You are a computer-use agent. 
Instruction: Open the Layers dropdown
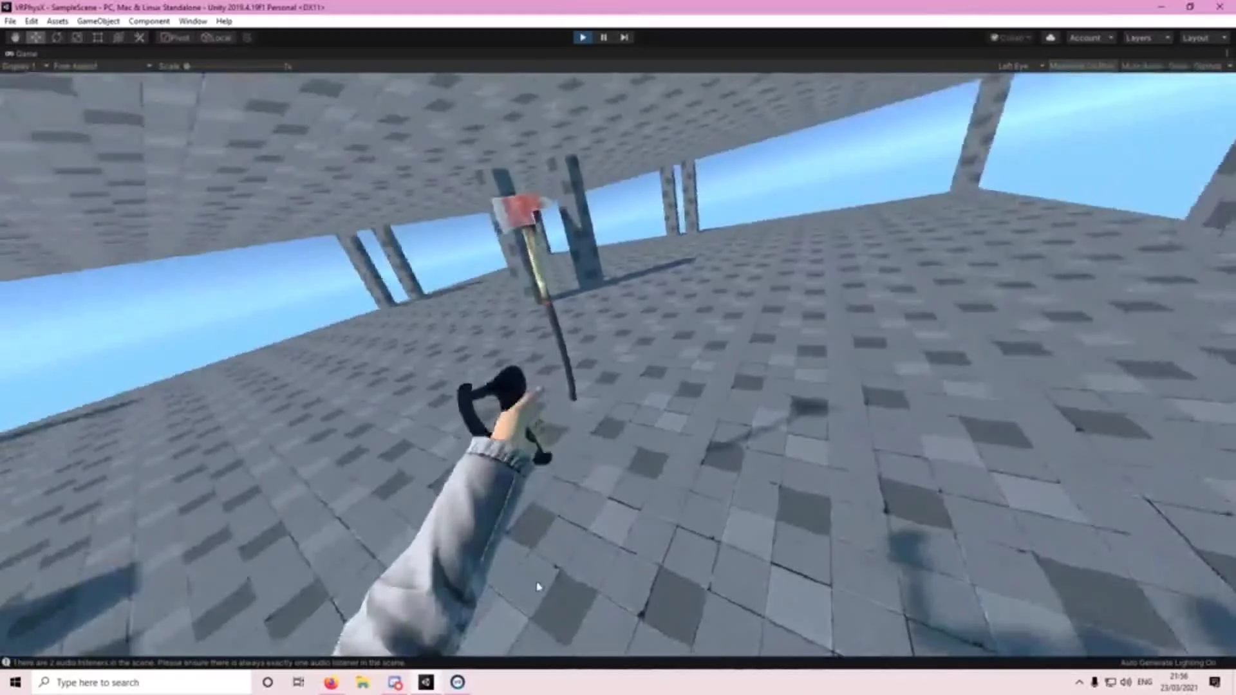pos(1147,38)
